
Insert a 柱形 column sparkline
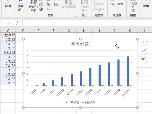tap(99, 4)
